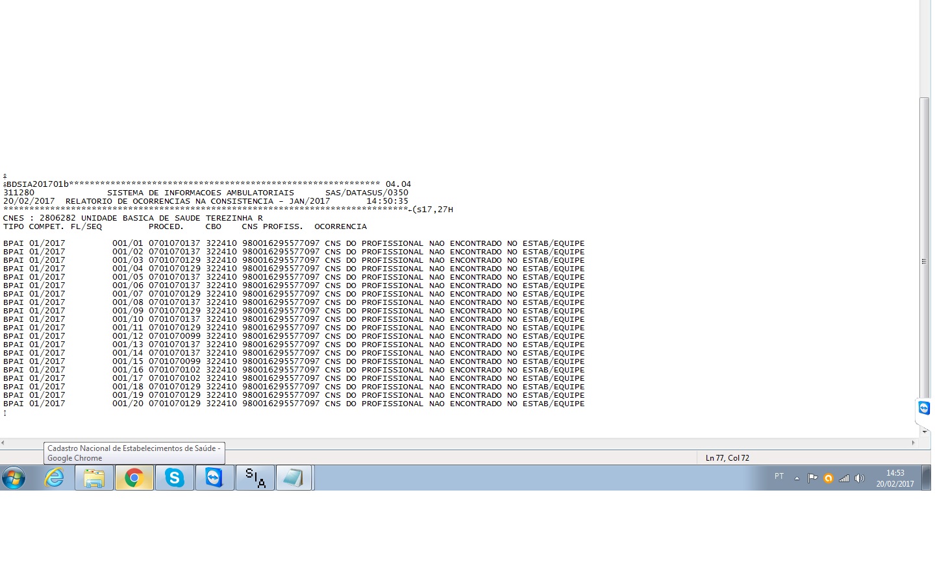Open Skype from the taskbar
The height and width of the screenshot is (584, 935).
coord(175,478)
